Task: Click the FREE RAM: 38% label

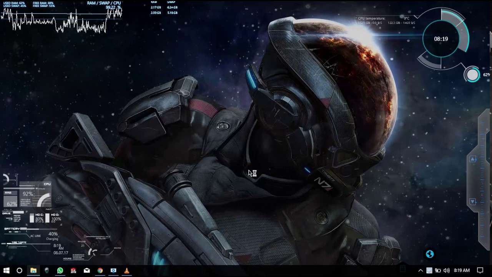Action: [43, 3]
